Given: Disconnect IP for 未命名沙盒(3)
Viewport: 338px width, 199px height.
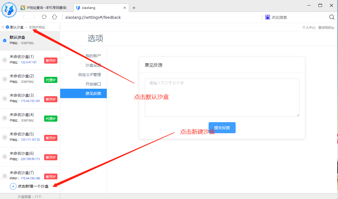Looking at the screenshot, I should click(x=51, y=99).
